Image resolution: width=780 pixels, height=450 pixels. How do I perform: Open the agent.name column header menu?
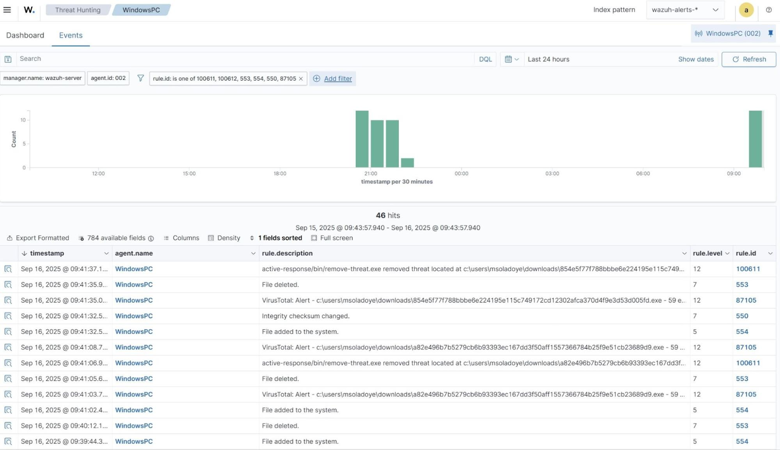[253, 254]
